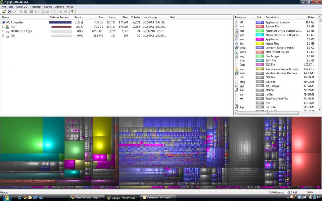
Task: Expand the (D:) drive node
Action: 3,36
